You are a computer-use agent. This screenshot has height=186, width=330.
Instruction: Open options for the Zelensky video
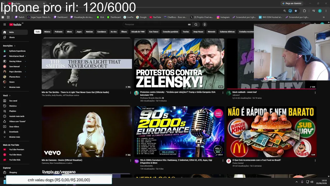pos(223,93)
